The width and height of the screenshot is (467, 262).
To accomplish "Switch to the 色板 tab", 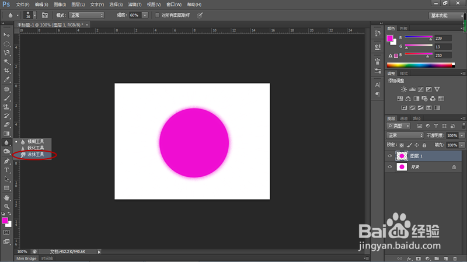I will click(x=403, y=29).
